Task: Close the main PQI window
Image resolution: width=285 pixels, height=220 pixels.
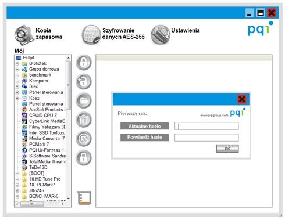Action: click(x=272, y=13)
